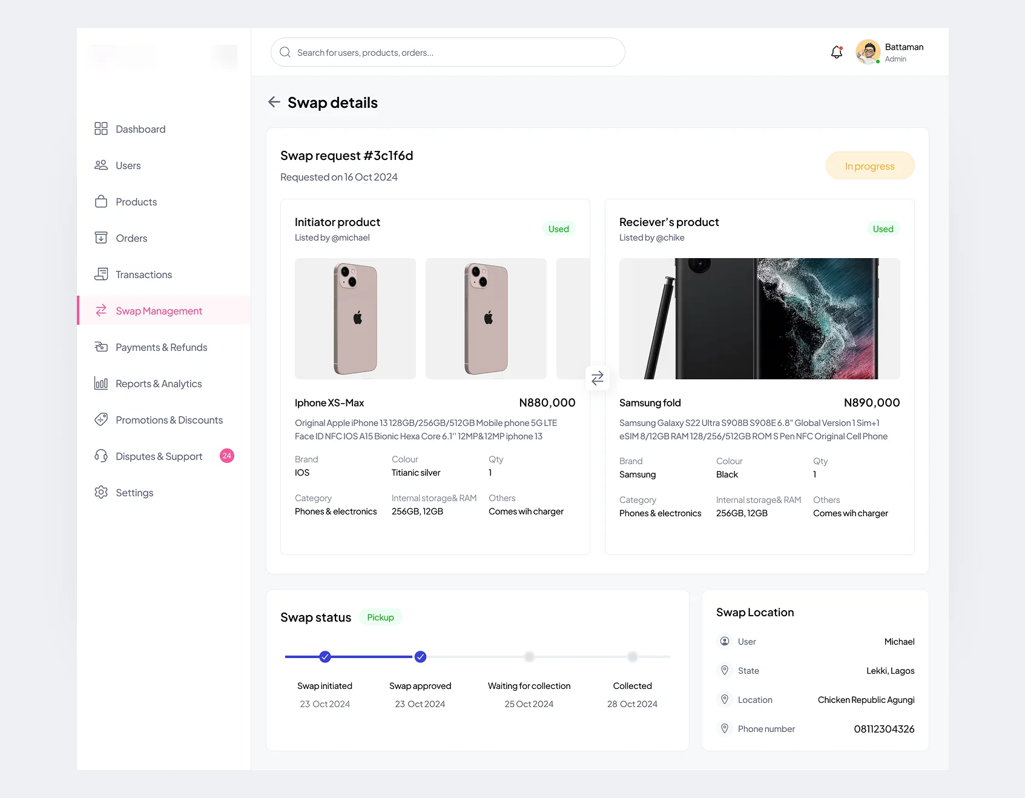Viewport: 1025px width, 798px height.
Task: Click the search magnifier icon
Action: click(285, 52)
